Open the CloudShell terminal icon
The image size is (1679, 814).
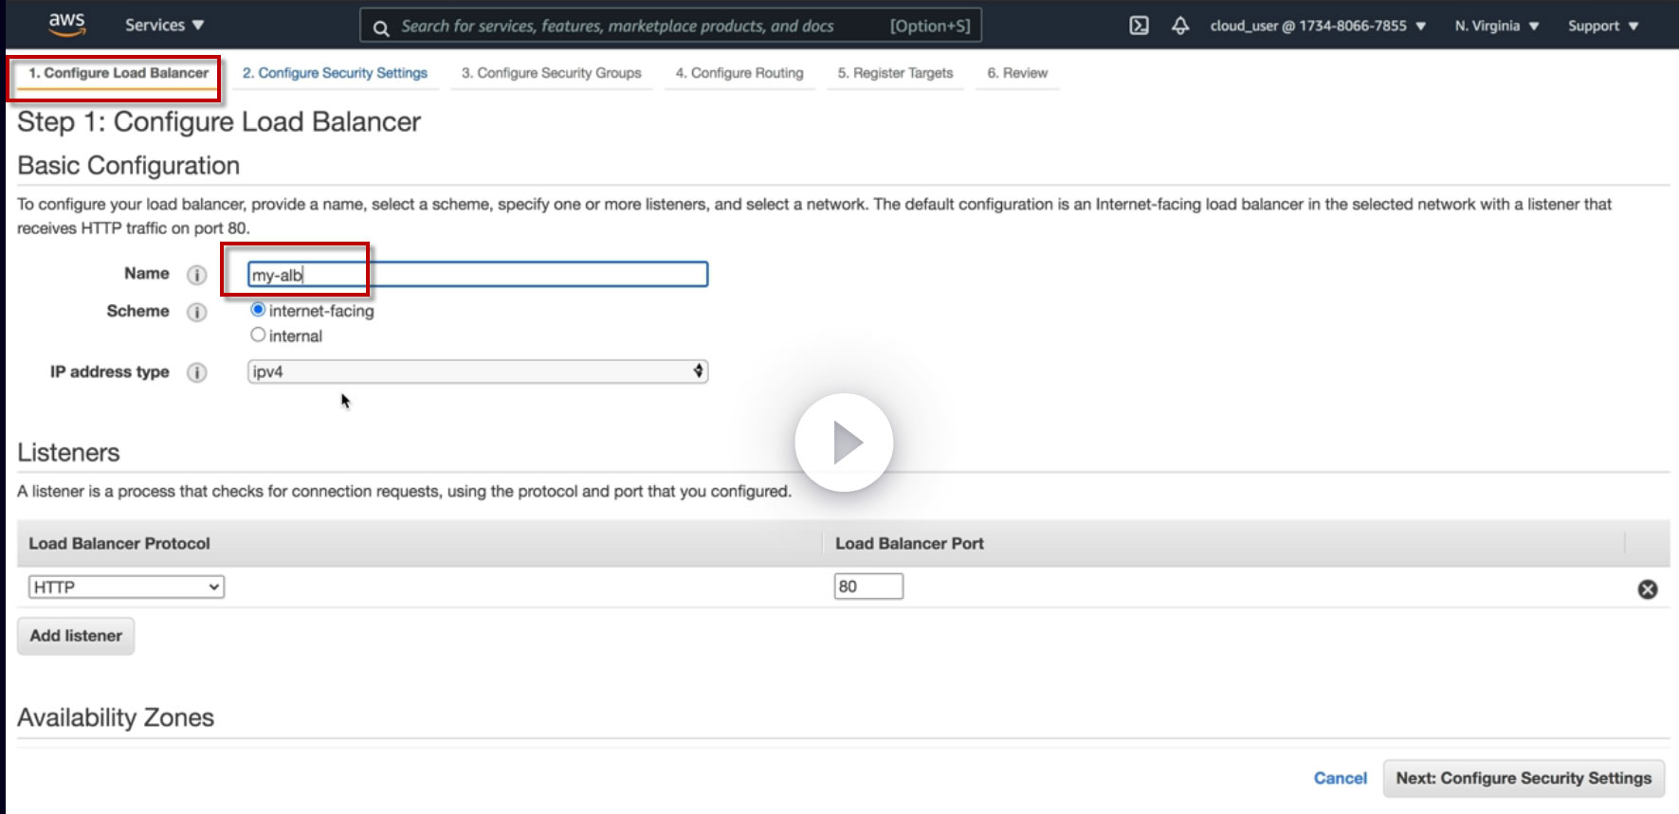[x=1139, y=26]
